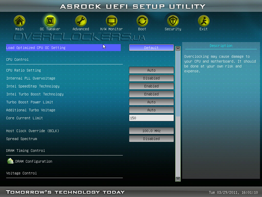Screen dimensions: 262x197
Task: Open Additional Turbo Voltage Auto dropdown
Action: [x=151, y=110]
